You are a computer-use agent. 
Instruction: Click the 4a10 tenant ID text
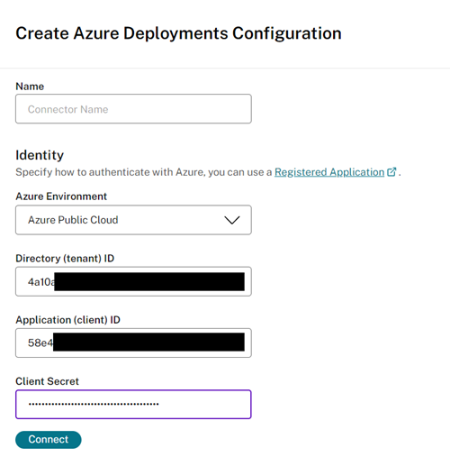pos(41,282)
